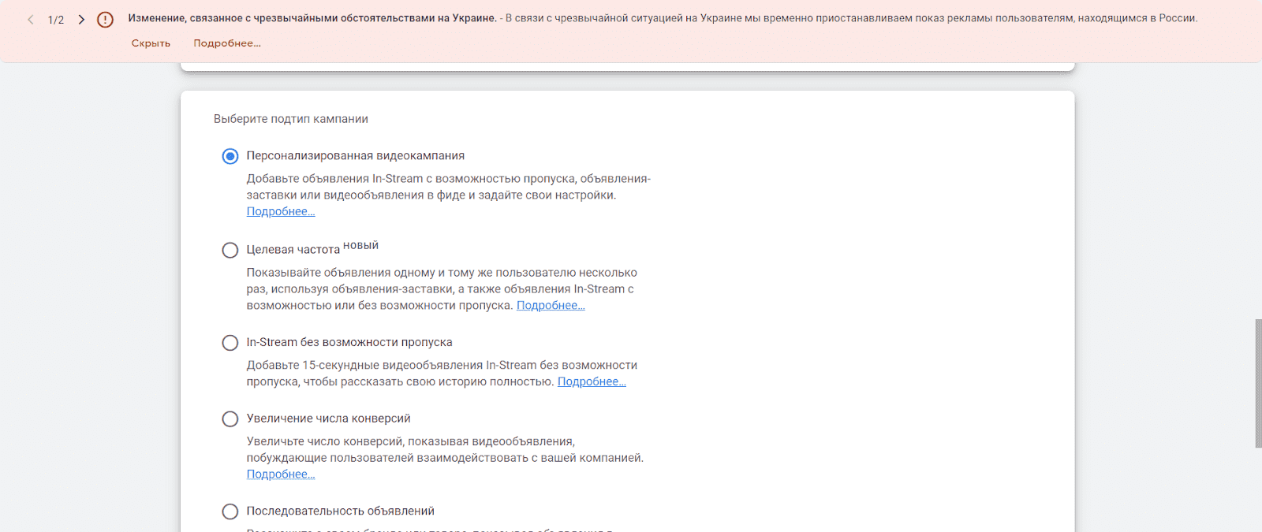Click the 'новый' badge beside Целевая частота
Viewport: 1262px width, 532px height.
click(360, 245)
